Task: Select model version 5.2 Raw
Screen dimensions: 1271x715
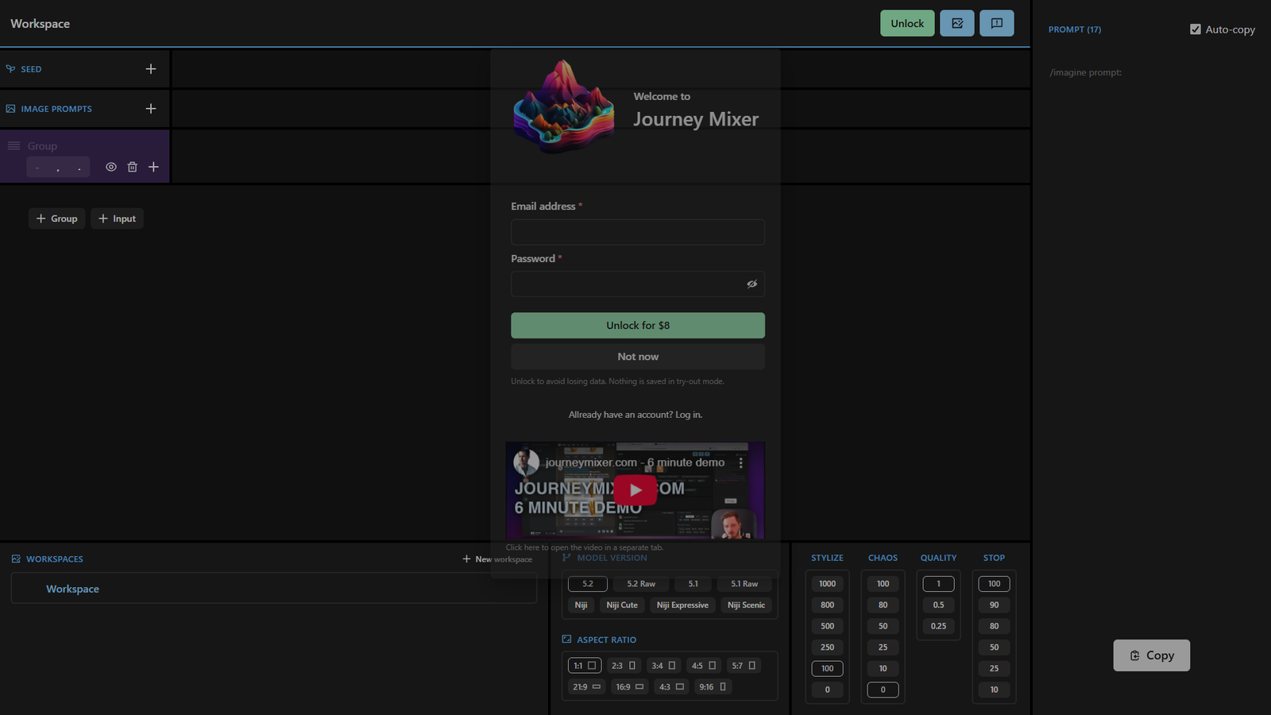Action: coord(641,584)
